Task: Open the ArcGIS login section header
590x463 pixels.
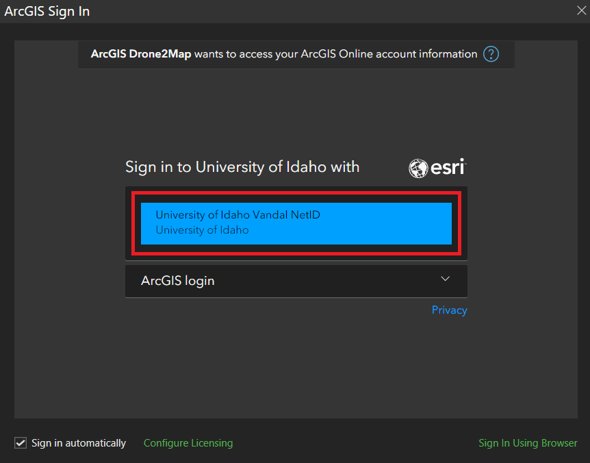Action: click(x=296, y=281)
